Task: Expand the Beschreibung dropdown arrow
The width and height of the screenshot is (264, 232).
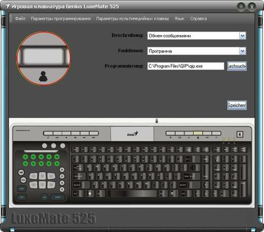Action: pos(242,36)
